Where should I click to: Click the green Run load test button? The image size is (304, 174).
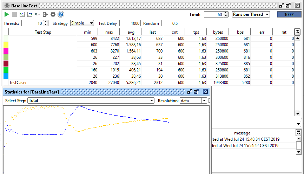(x=6, y=14)
